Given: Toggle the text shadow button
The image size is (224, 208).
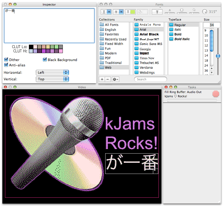Looking at the screenshot, I should point(157,12).
